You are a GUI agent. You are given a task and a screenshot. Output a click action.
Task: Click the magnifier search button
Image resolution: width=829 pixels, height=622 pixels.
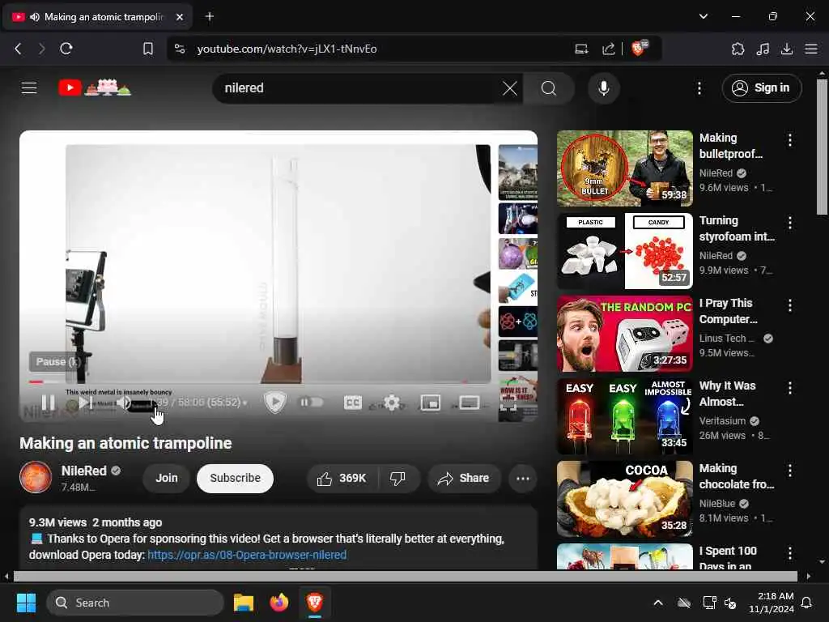[x=549, y=88]
